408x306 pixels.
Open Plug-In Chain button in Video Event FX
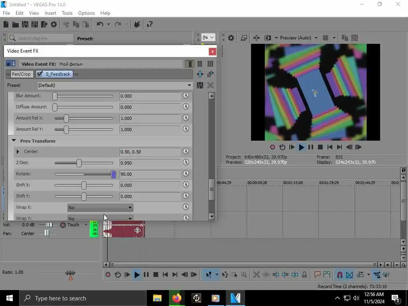200,74
